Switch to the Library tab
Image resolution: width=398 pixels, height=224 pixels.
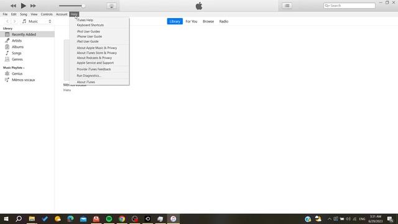point(175,21)
